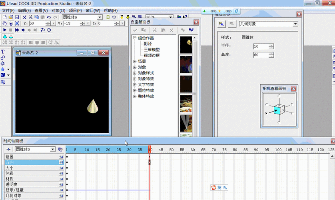Select the left camera view radio button
Screen dimensions: 335x200
pos(266,114)
